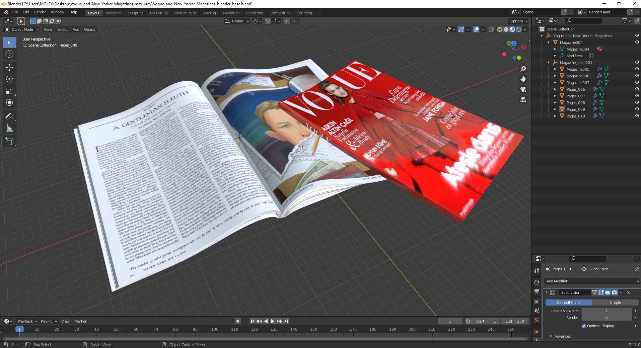This screenshot has height=348, width=641.
Task: Select the Measure tool
Action: (x=9, y=128)
